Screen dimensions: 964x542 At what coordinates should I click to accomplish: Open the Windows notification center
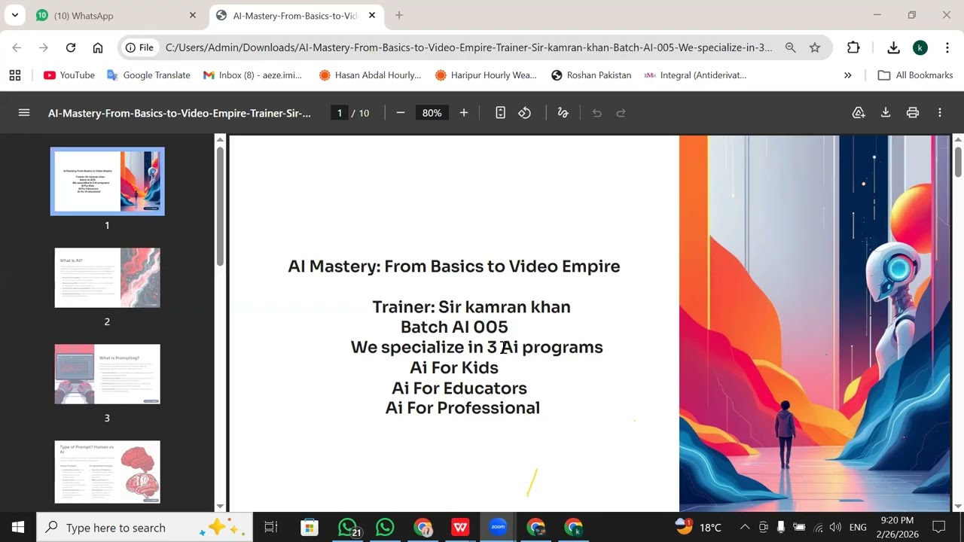[x=939, y=527]
